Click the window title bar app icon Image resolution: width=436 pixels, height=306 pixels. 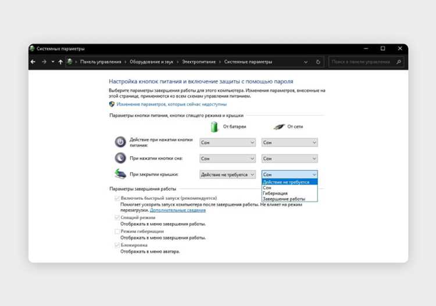(32, 49)
